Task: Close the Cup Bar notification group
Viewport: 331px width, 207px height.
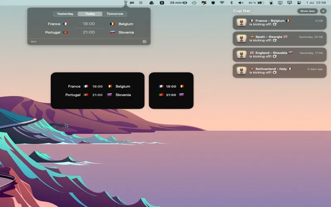Action: pos(323,11)
